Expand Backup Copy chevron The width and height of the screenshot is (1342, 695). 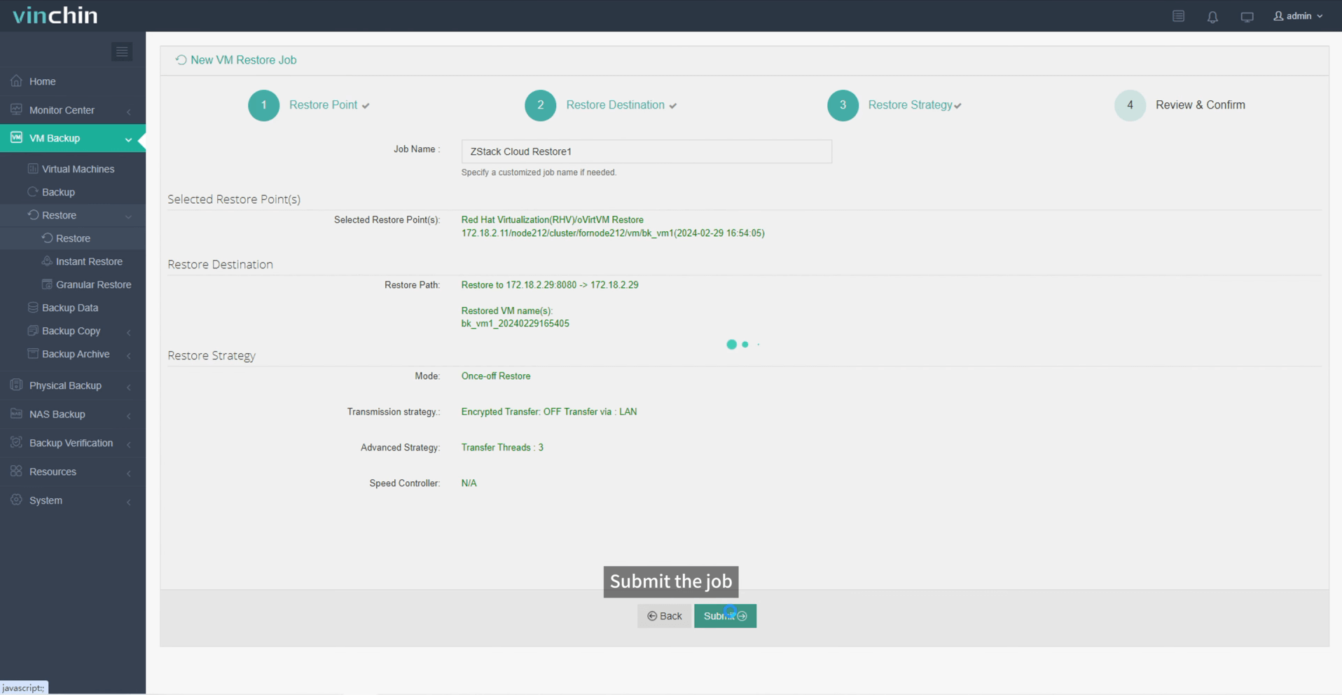click(129, 332)
